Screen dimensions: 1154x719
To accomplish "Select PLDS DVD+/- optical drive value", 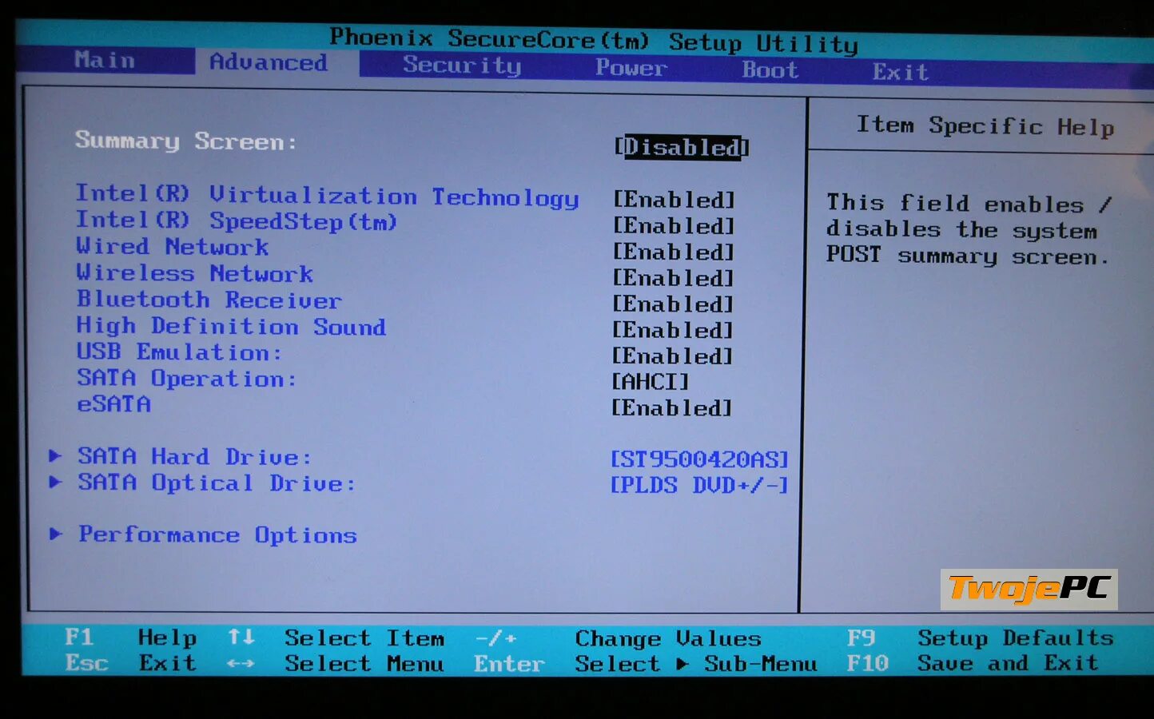I will [699, 485].
